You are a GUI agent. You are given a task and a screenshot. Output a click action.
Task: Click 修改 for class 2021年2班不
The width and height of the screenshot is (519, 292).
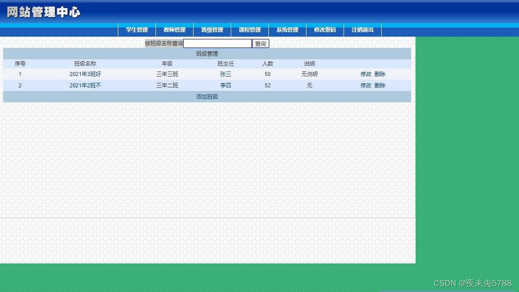[366, 85]
